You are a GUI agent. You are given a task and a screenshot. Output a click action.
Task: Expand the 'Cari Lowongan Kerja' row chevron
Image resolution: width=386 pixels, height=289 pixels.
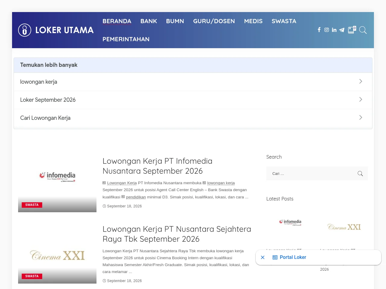361,117
